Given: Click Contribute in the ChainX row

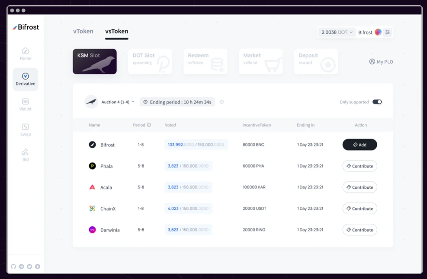Looking at the screenshot, I should pos(360,208).
